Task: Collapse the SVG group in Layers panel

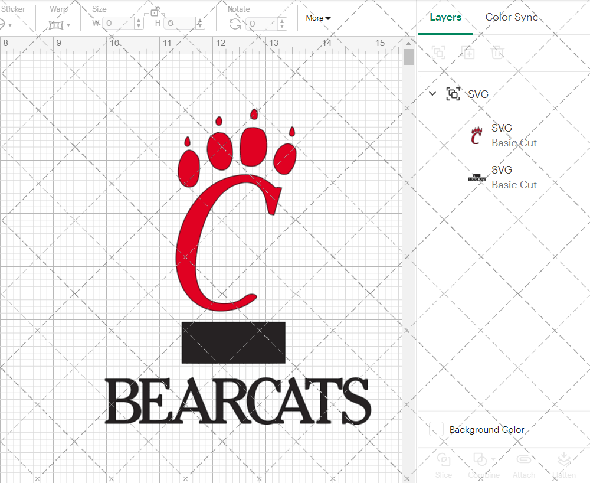Action: [432, 93]
